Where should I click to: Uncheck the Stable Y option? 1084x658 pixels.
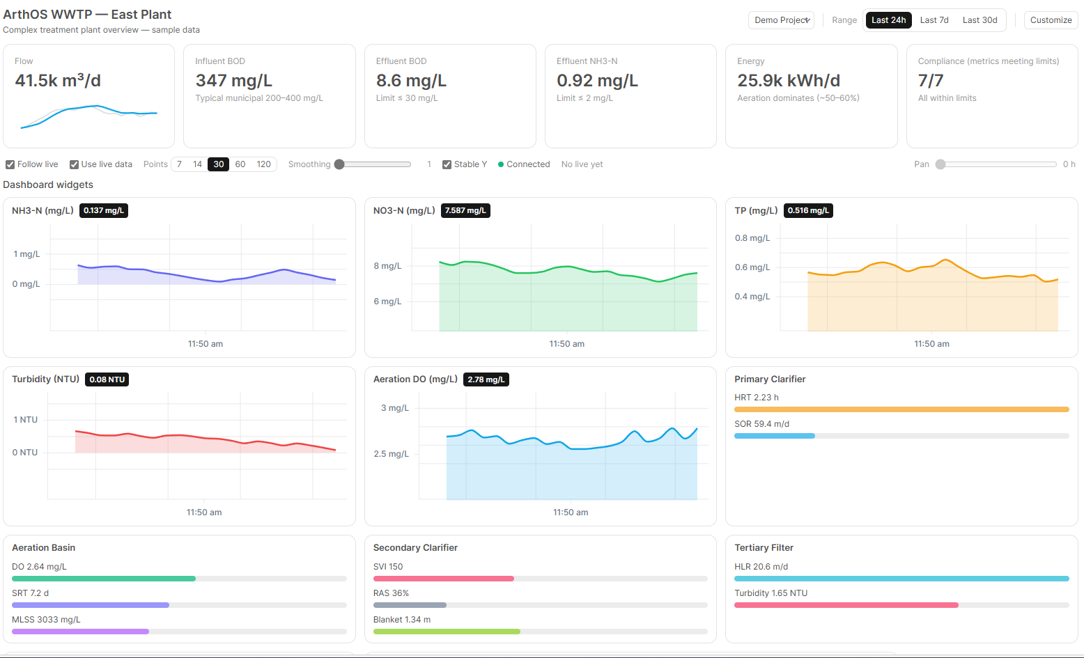point(447,165)
